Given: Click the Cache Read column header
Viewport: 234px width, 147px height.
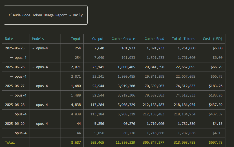Looking at the screenshot, I should tap(154, 39).
